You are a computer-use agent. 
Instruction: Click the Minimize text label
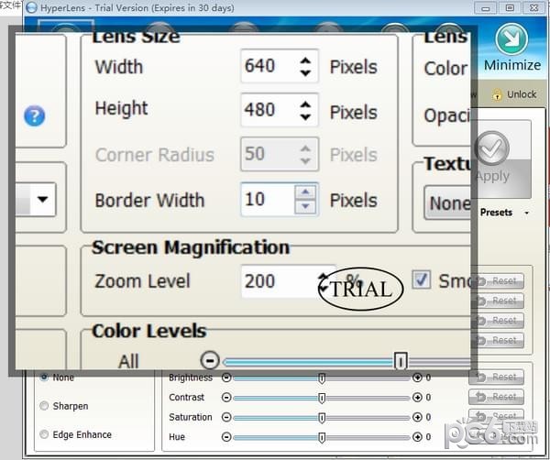pyautogui.click(x=512, y=65)
